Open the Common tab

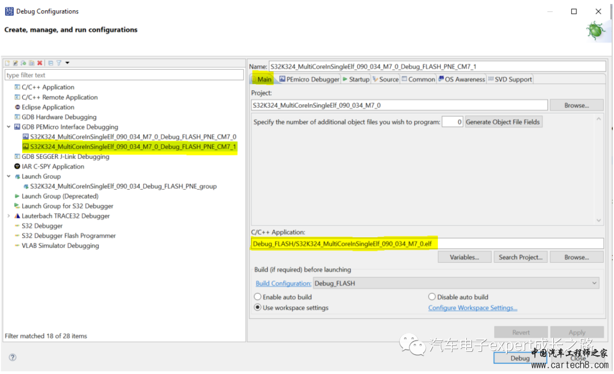(x=418, y=79)
